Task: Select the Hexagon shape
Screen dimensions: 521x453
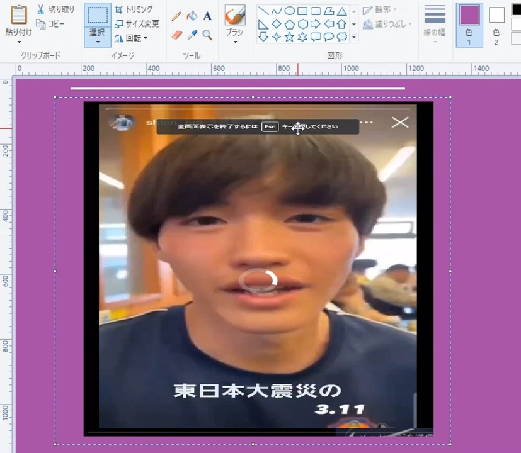Action: click(x=302, y=25)
